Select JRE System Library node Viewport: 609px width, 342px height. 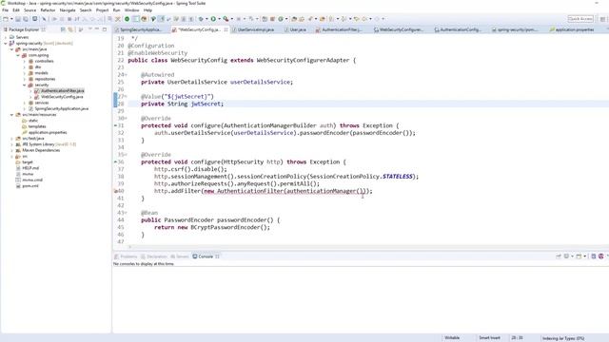(x=49, y=144)
